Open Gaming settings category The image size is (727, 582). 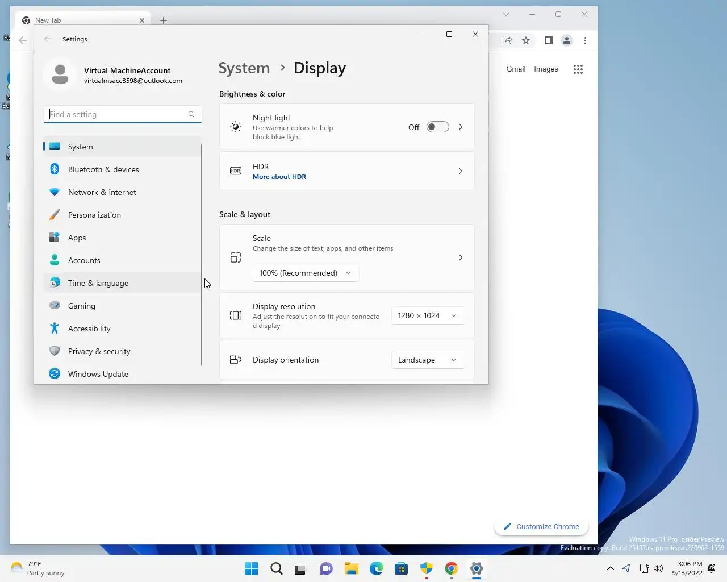point(122,306)
